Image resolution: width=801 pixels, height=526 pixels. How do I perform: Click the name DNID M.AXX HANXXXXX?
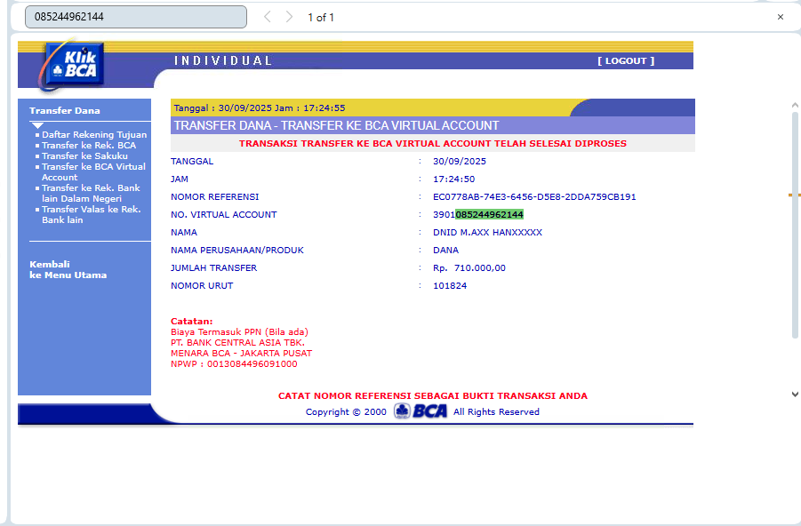point(487,233)
